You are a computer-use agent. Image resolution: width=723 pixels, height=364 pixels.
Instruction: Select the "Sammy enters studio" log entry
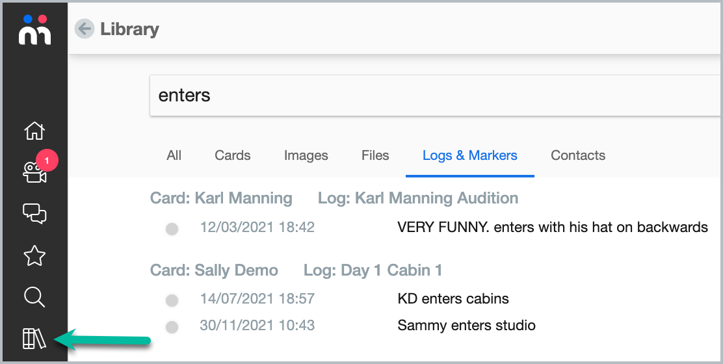(x=466, y=325)
